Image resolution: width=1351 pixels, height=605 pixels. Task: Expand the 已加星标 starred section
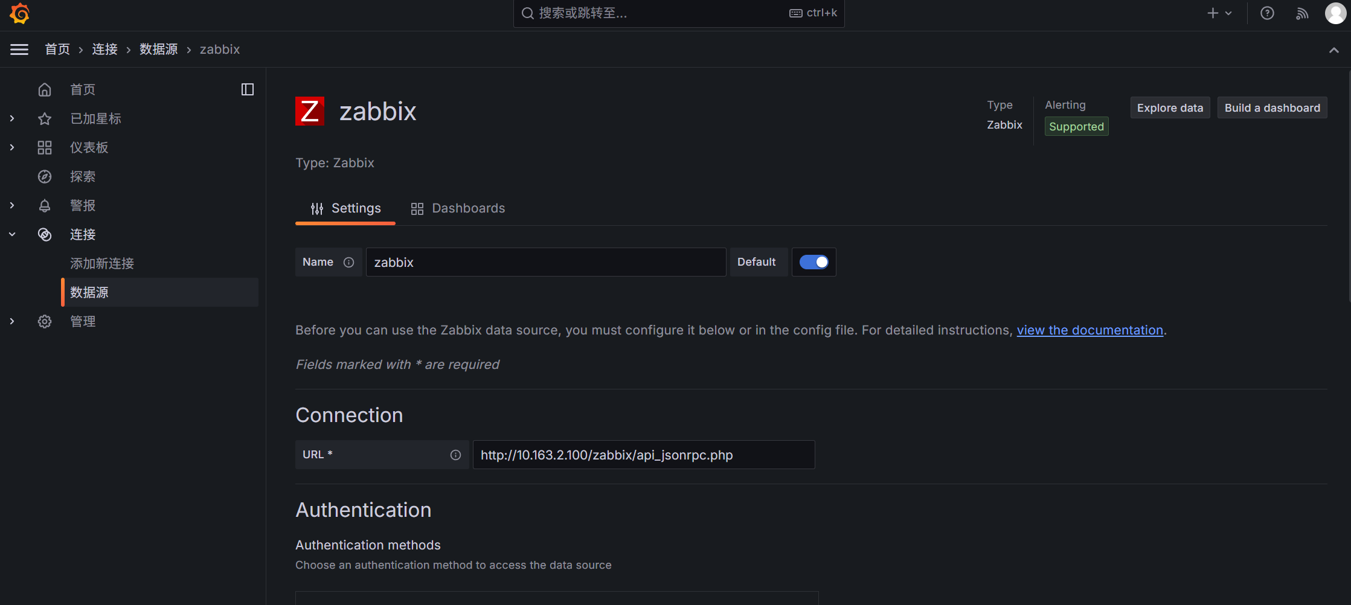pos(12,118)
